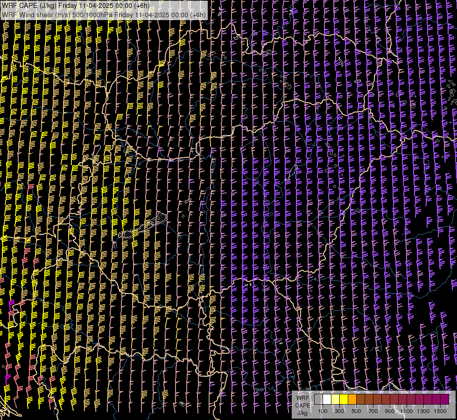Select the gray CAPE legend swatch below 100

[x=318, y=399]
